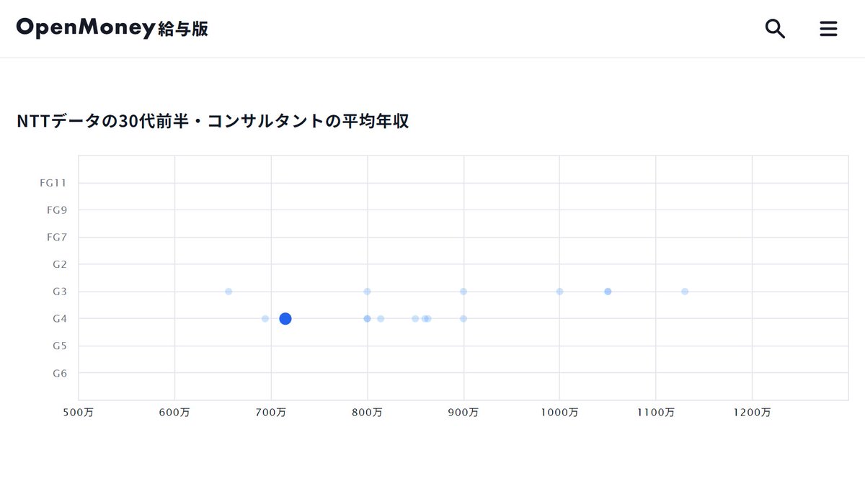The image size is (865, 486).
Task: Click the FG7 axis label
Action: click(56, 237)
